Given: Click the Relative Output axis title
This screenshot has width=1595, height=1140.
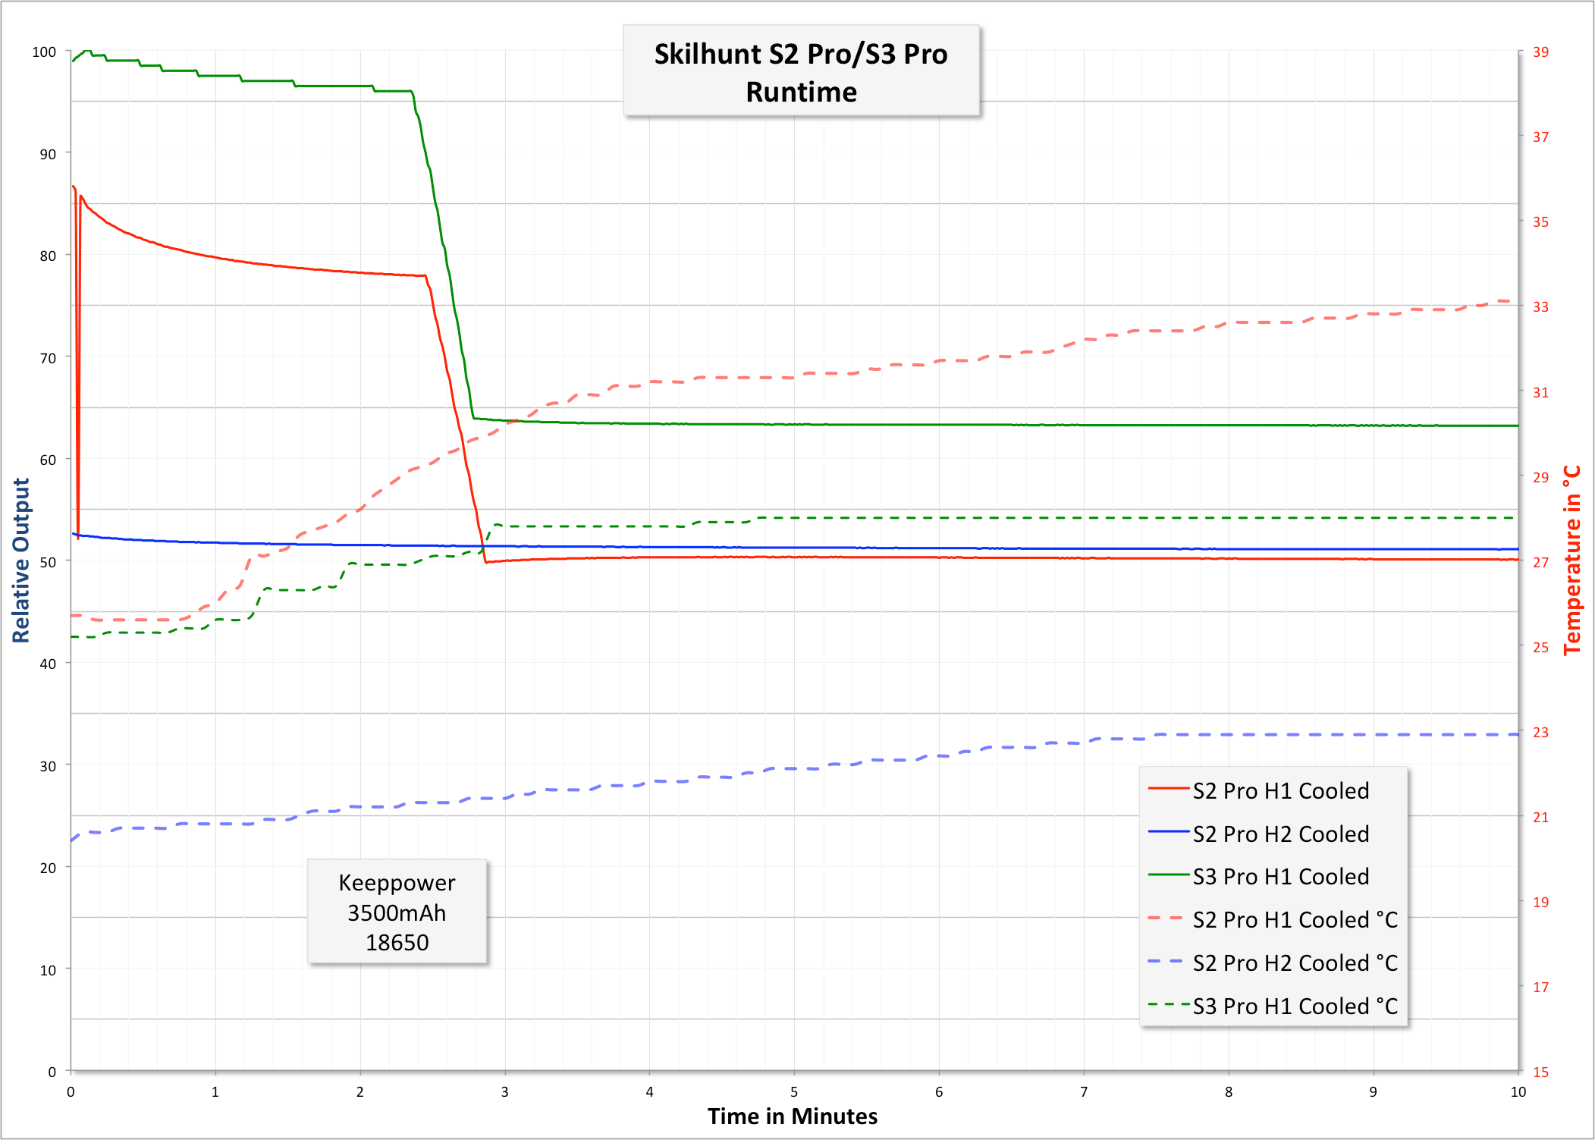Looking at the screenshot, I should coord(21,561).
